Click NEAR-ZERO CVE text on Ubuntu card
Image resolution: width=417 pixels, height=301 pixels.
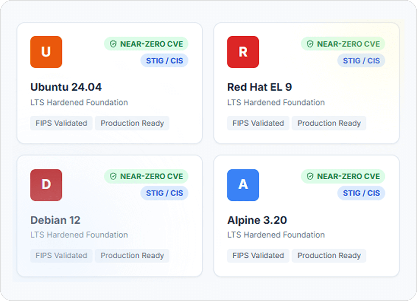(152, 44)
